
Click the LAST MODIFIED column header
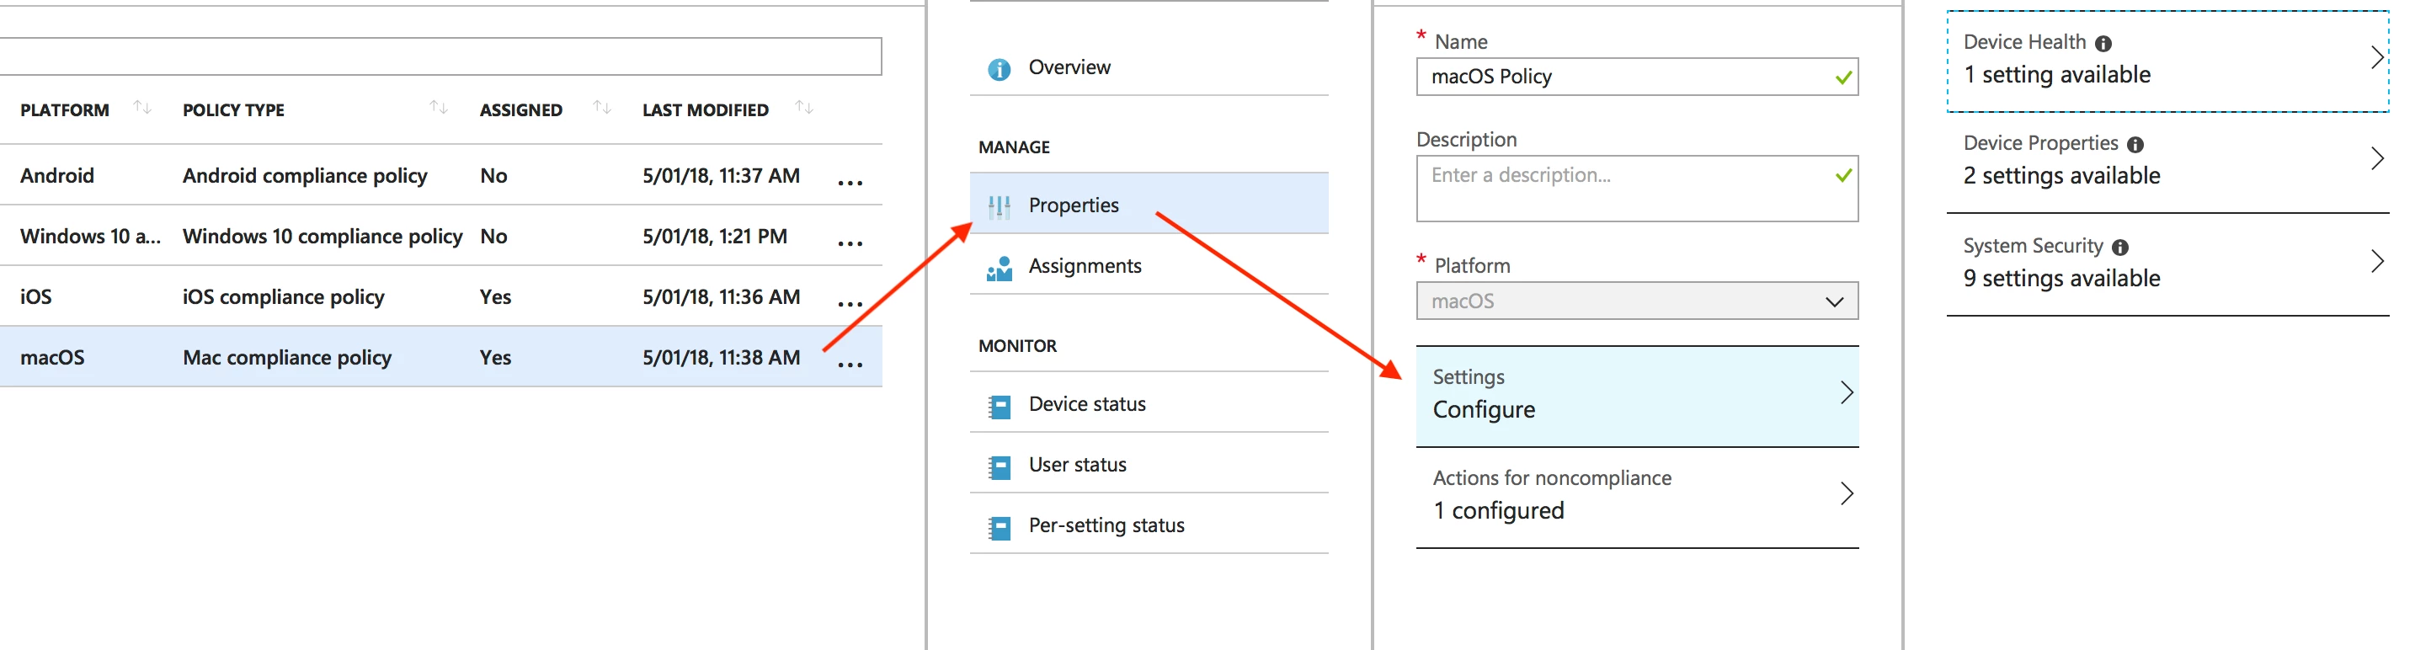pyautogui.click(x=705, y=109)
